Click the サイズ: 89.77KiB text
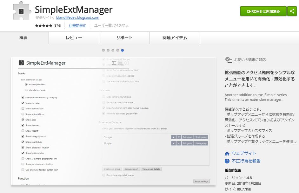The height and width of the screenshot is (193, 299). 238,189
